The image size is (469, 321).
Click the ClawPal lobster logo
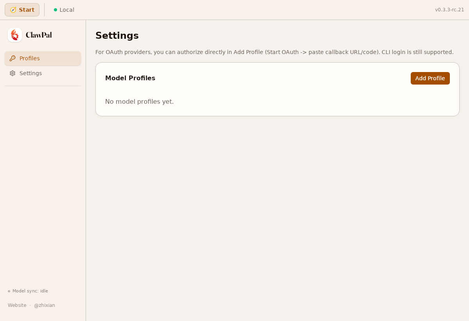coord(15,35)
